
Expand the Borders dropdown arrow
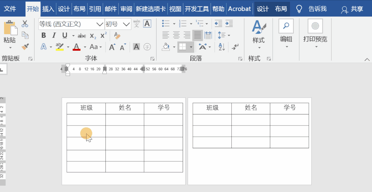[x=191, y=47]
